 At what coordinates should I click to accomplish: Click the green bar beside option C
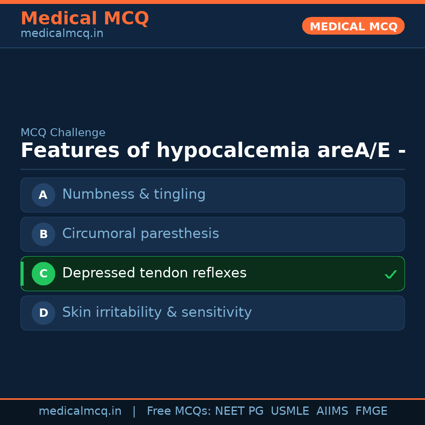click(22, 273)
